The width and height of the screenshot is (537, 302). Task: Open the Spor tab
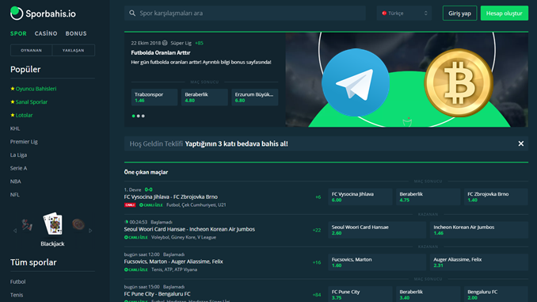pyautogui.click(x=18, y=33)
